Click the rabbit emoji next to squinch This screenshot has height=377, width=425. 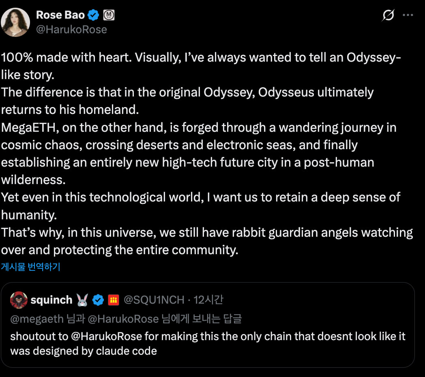point(82,300)
